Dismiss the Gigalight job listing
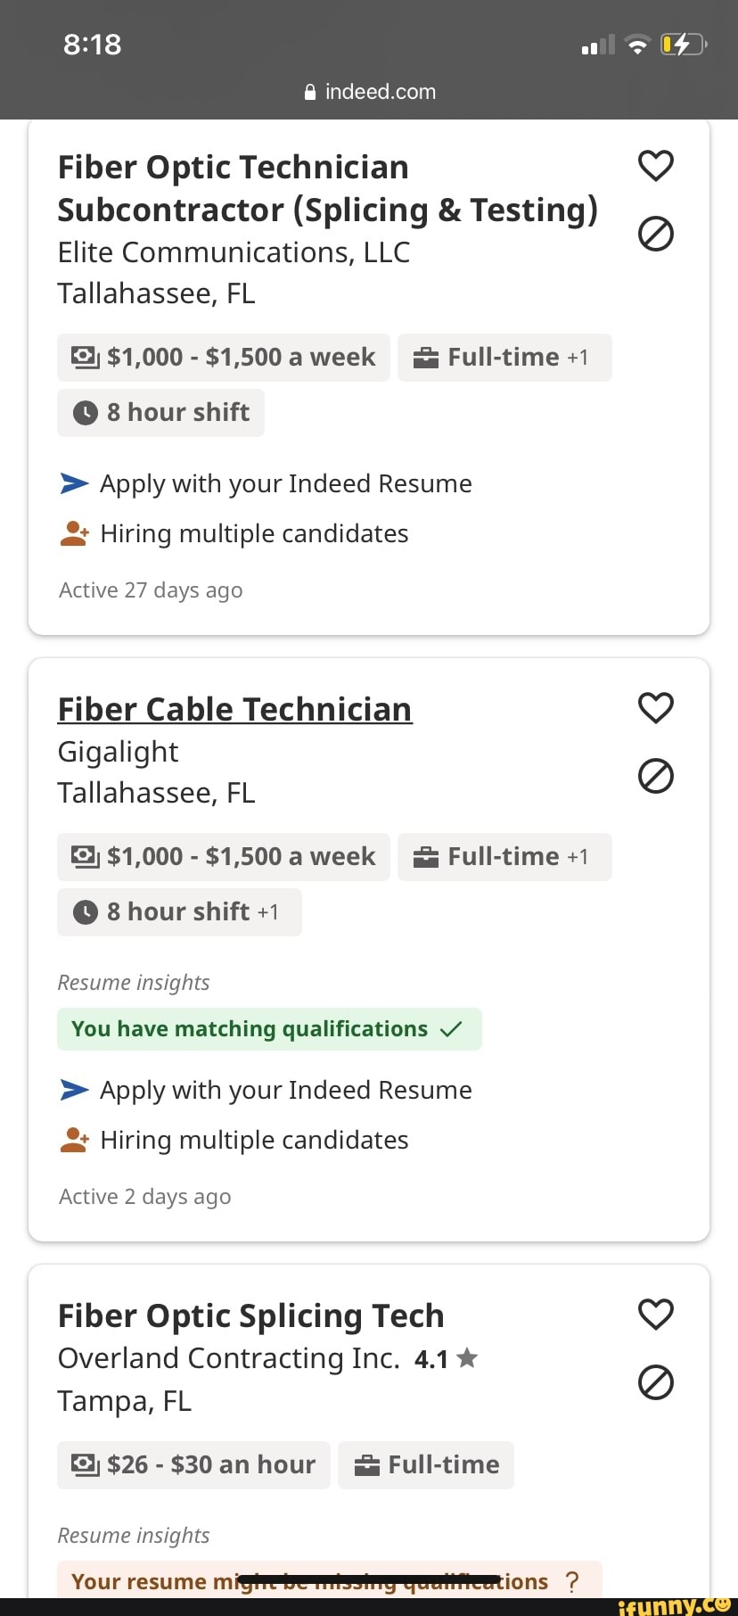738x1616 pixels. (656, 776)
